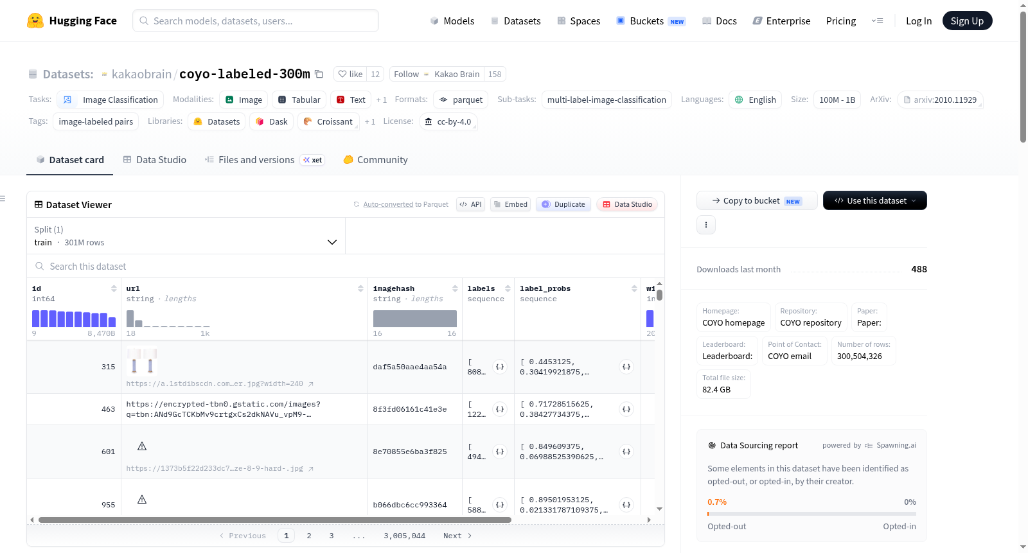Screen dimensions: 1028x553
Task: Click the Search models, datasets, users field
Action: tap(256, 21)
